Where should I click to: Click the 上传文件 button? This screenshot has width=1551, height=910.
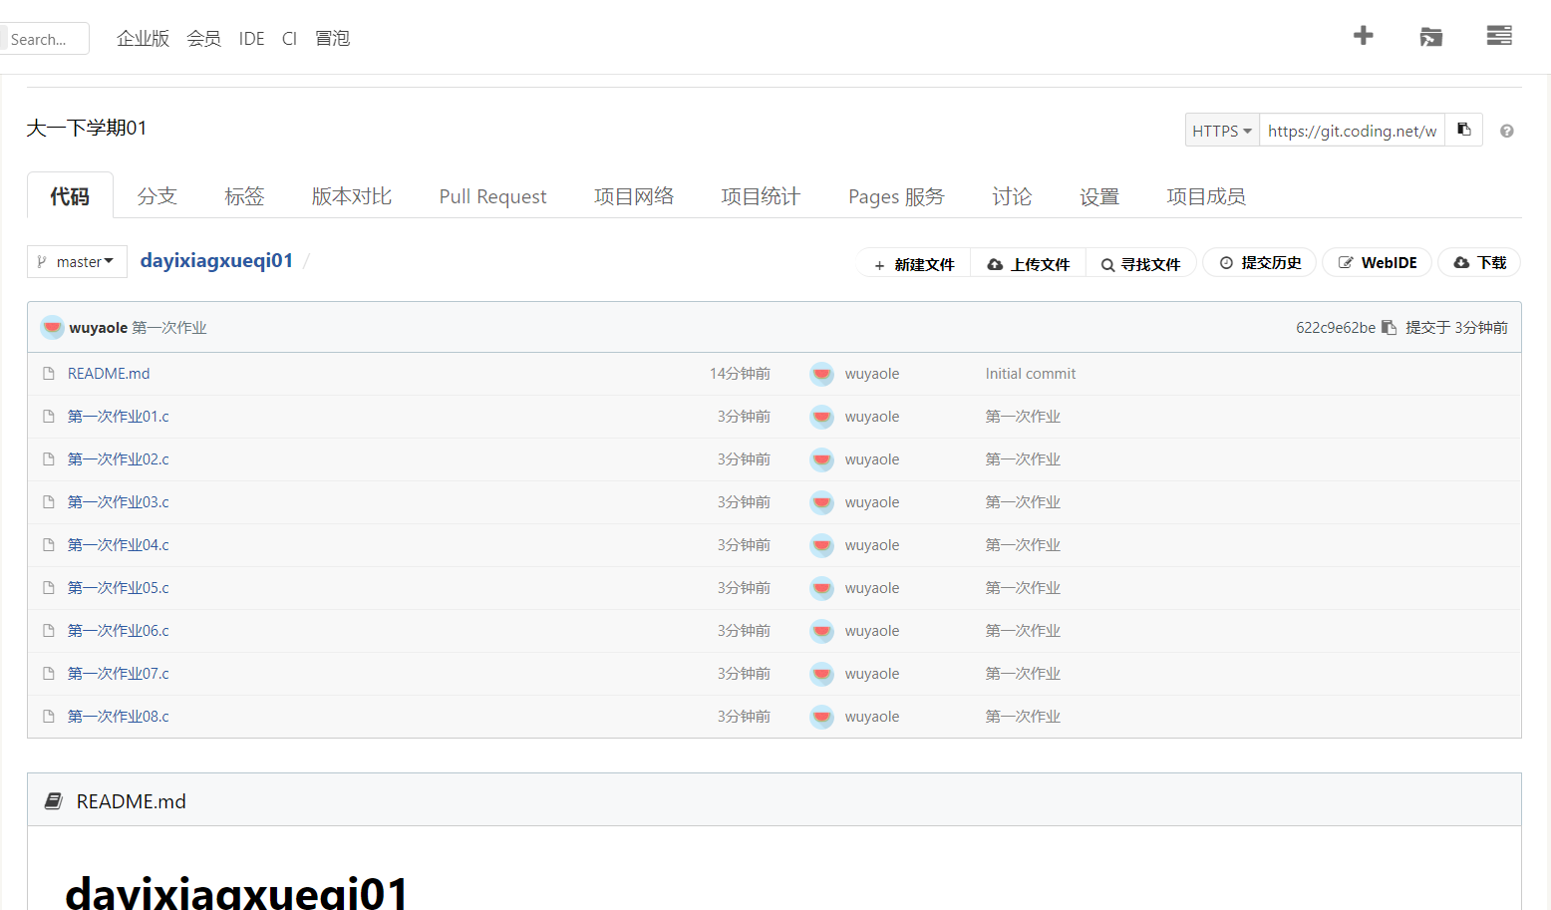point(1029,264)
